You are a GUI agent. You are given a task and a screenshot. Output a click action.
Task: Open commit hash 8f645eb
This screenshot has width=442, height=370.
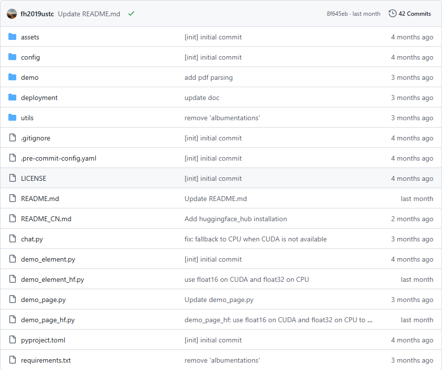tap(337, 14)
